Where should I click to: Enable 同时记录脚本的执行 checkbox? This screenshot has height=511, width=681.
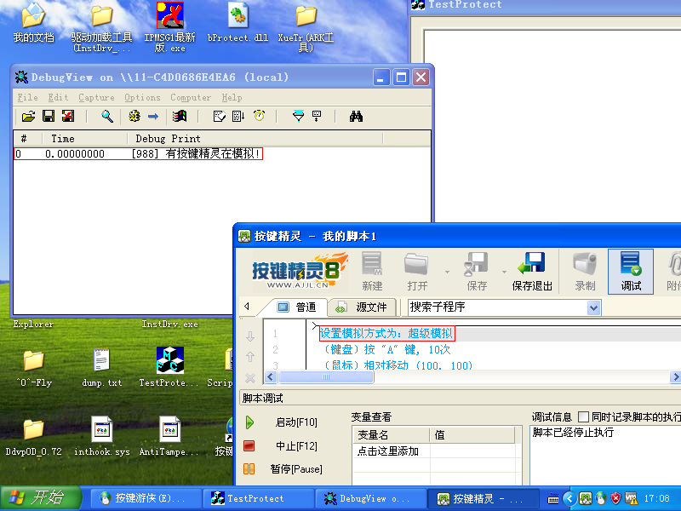[583, 417]
